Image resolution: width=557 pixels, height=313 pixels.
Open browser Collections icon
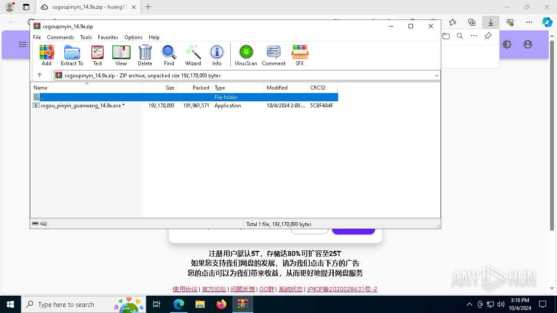pos(472,22)
